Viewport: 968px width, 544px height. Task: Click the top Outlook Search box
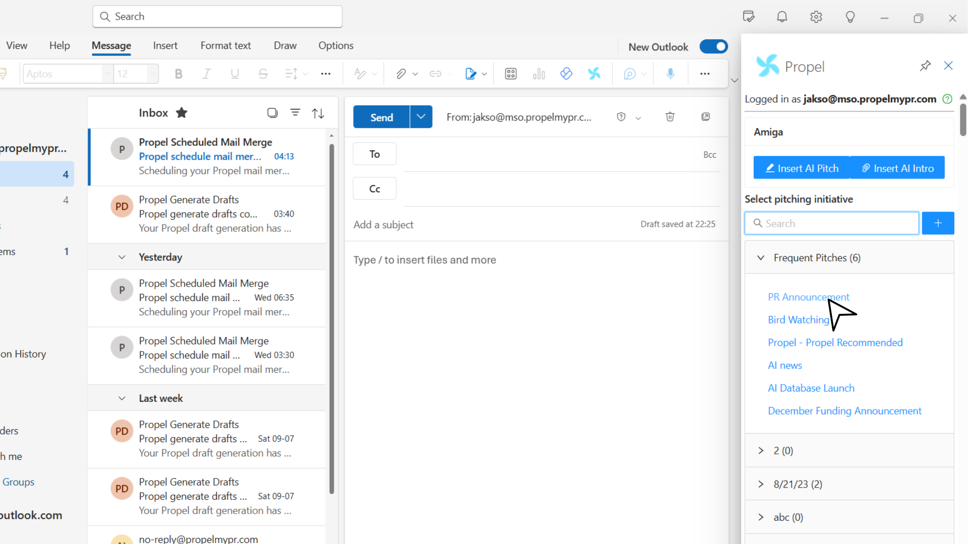[217, 17]
